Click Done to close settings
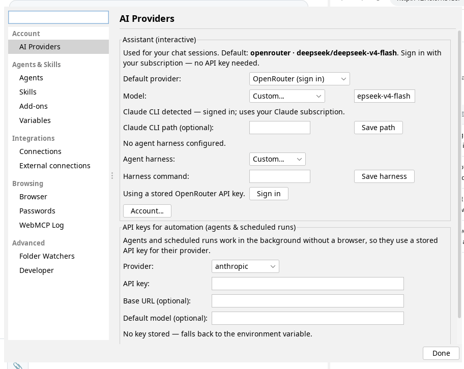The width and height of the screenshot is (464, 369). 441,353
